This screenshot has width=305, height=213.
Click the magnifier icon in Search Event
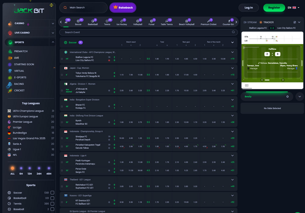pos(233,32)
